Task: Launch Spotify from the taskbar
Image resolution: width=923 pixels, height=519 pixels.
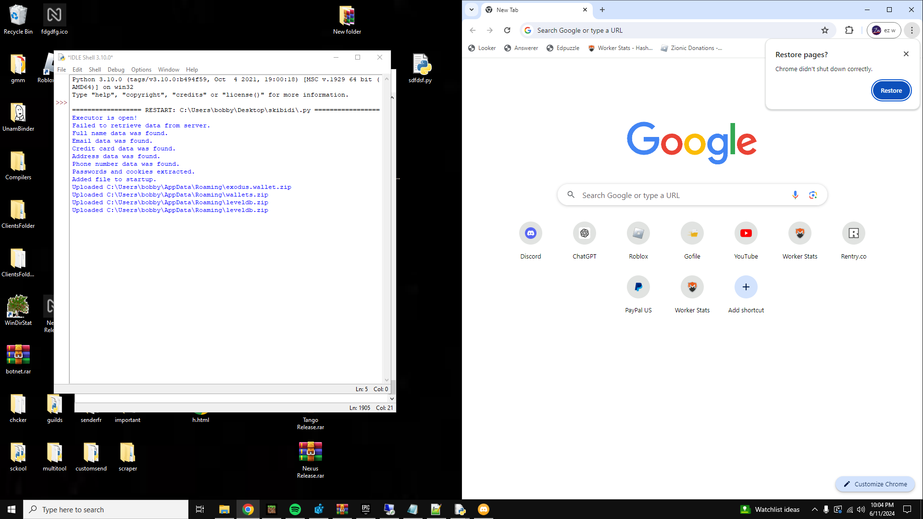Action: [x=295, y=509]
